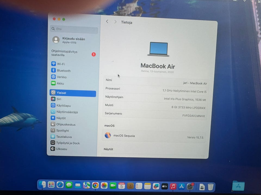Click Näytönohjain value Intel Iris Plus Graphics
Image resolution: width=261 pixels, height=195 pixels.
[x=185, y=99]
